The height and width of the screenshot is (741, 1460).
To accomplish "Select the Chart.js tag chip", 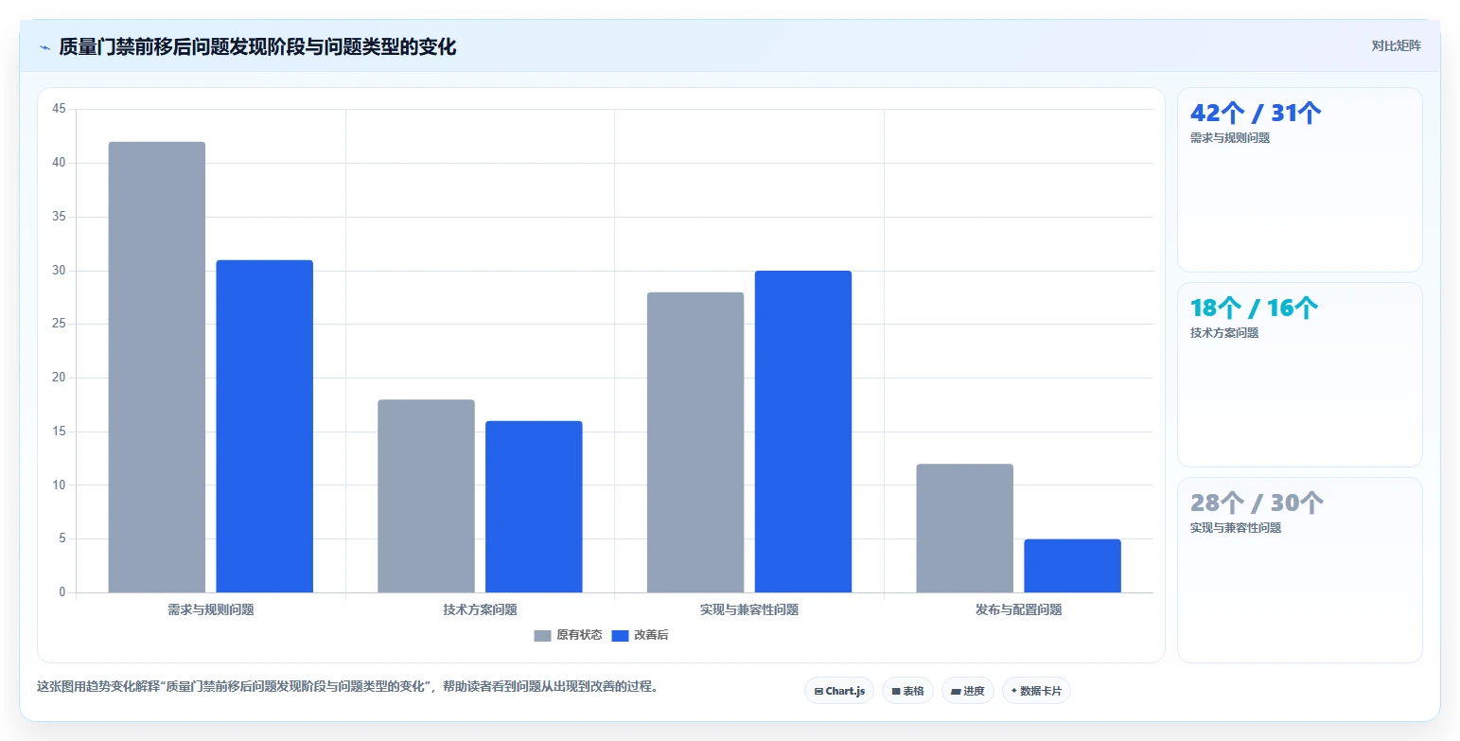I will (x=839, y=691).
